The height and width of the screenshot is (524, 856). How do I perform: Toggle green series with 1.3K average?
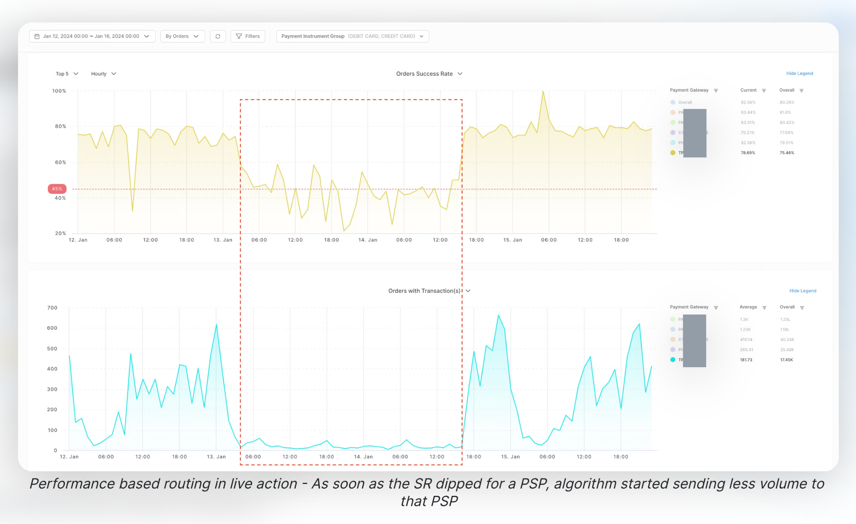[x=673, y=319]
